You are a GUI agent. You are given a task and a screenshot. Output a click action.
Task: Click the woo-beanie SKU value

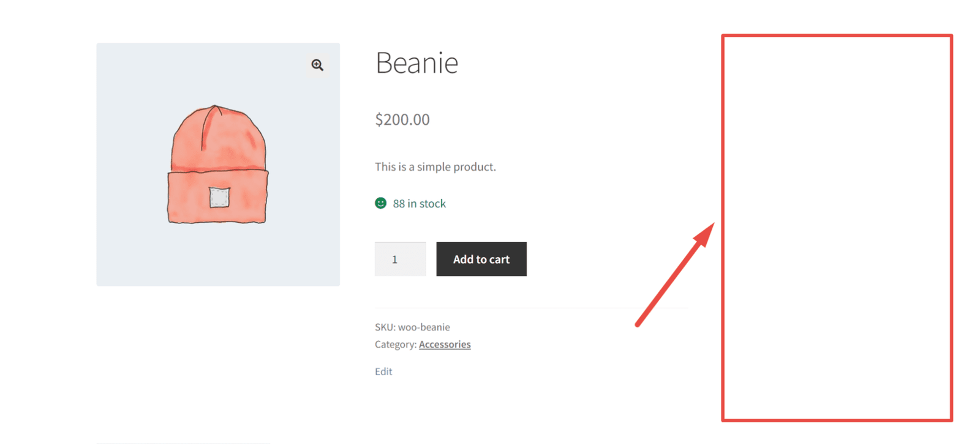tap(424, 327)
